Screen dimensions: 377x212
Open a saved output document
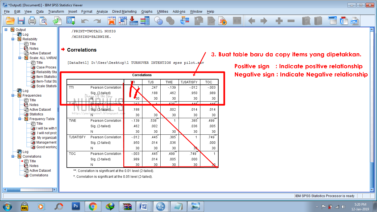point(10,20)
